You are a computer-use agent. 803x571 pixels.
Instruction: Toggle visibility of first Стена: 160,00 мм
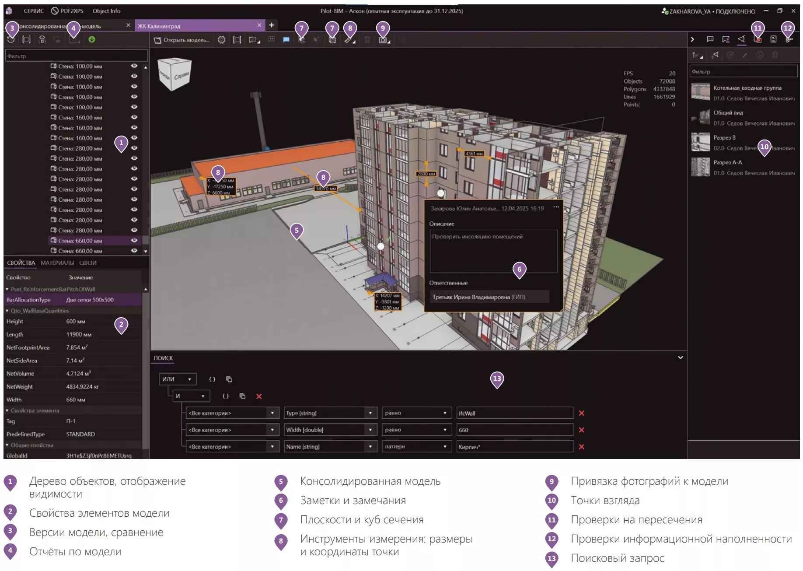tap(134, 117)
